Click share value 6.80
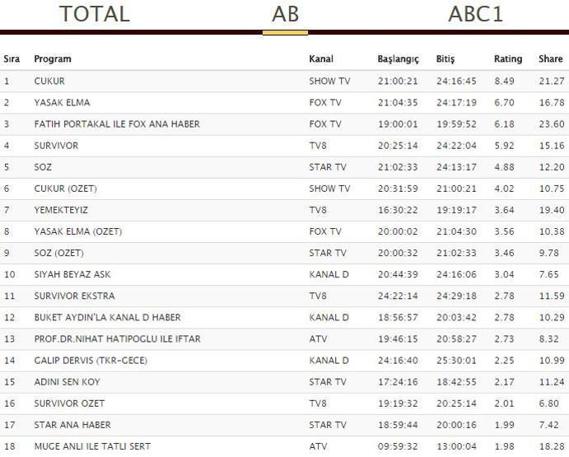Image resolution: width=569 pixels, height=457 pixels. click(x=548, y=403)
